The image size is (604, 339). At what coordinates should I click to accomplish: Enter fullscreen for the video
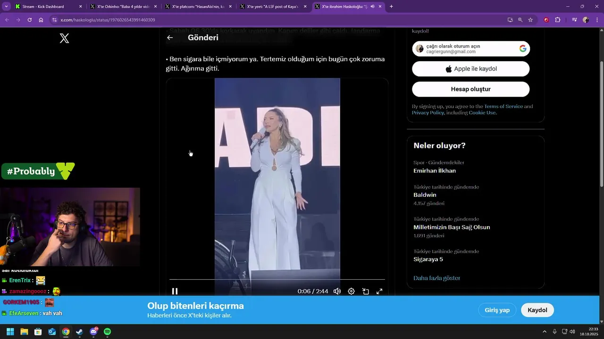coord(379,291)
